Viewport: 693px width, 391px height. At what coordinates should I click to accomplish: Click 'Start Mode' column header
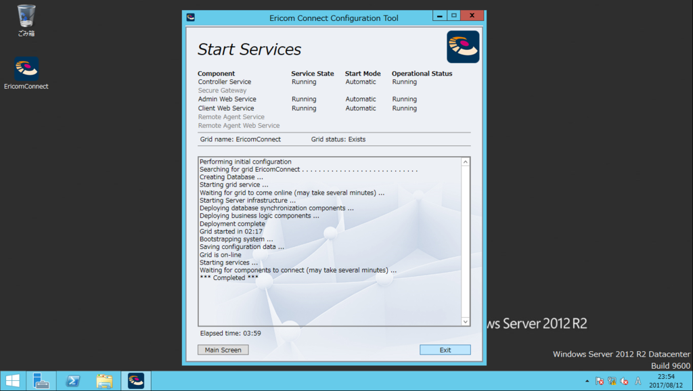pos(363,73)
